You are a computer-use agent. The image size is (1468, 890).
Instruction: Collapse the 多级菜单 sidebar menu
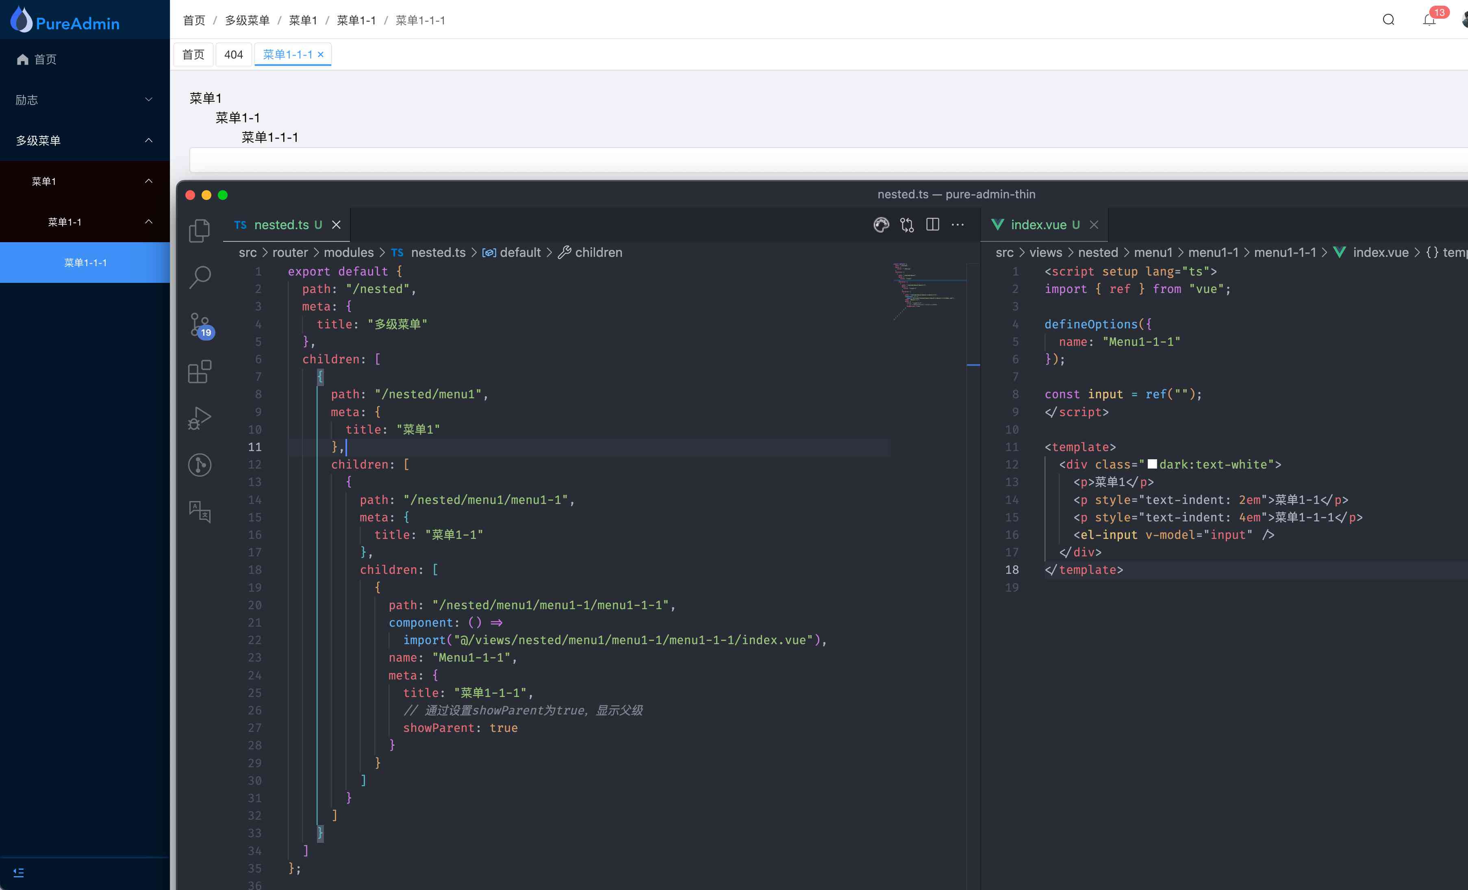pyautogui.click(x=85, y=141)
